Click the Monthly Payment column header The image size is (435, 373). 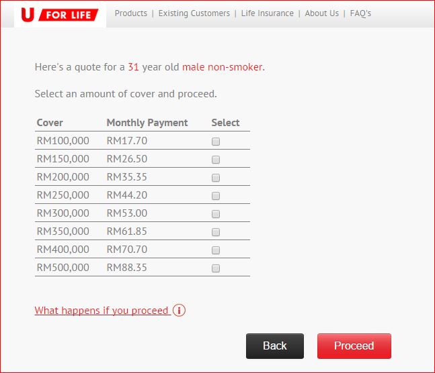pos(147,123)
